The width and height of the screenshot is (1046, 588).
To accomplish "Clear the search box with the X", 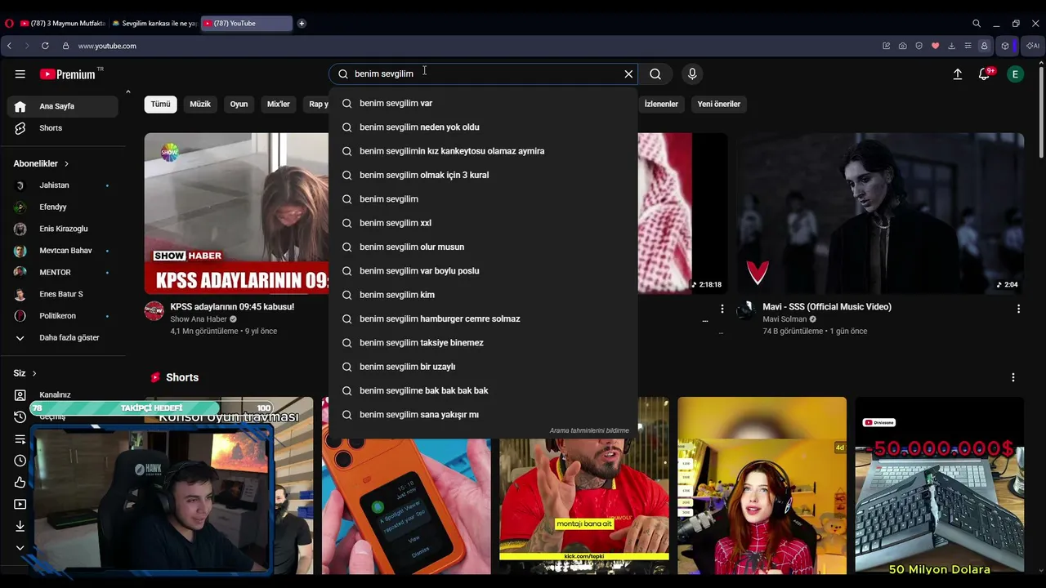I will click(628, 74).
